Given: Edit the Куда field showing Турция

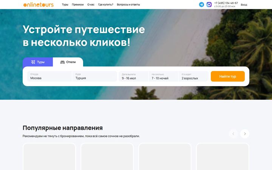Looking at the screenshot, I should coord(95,76).
